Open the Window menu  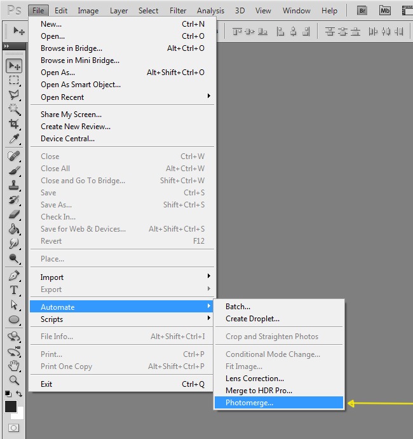pos(296,11)
